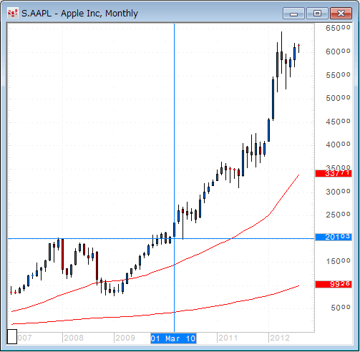Screen dimensions: 360x352
Task: Click the 300.00 price scale label
Action: pos(338,192)
